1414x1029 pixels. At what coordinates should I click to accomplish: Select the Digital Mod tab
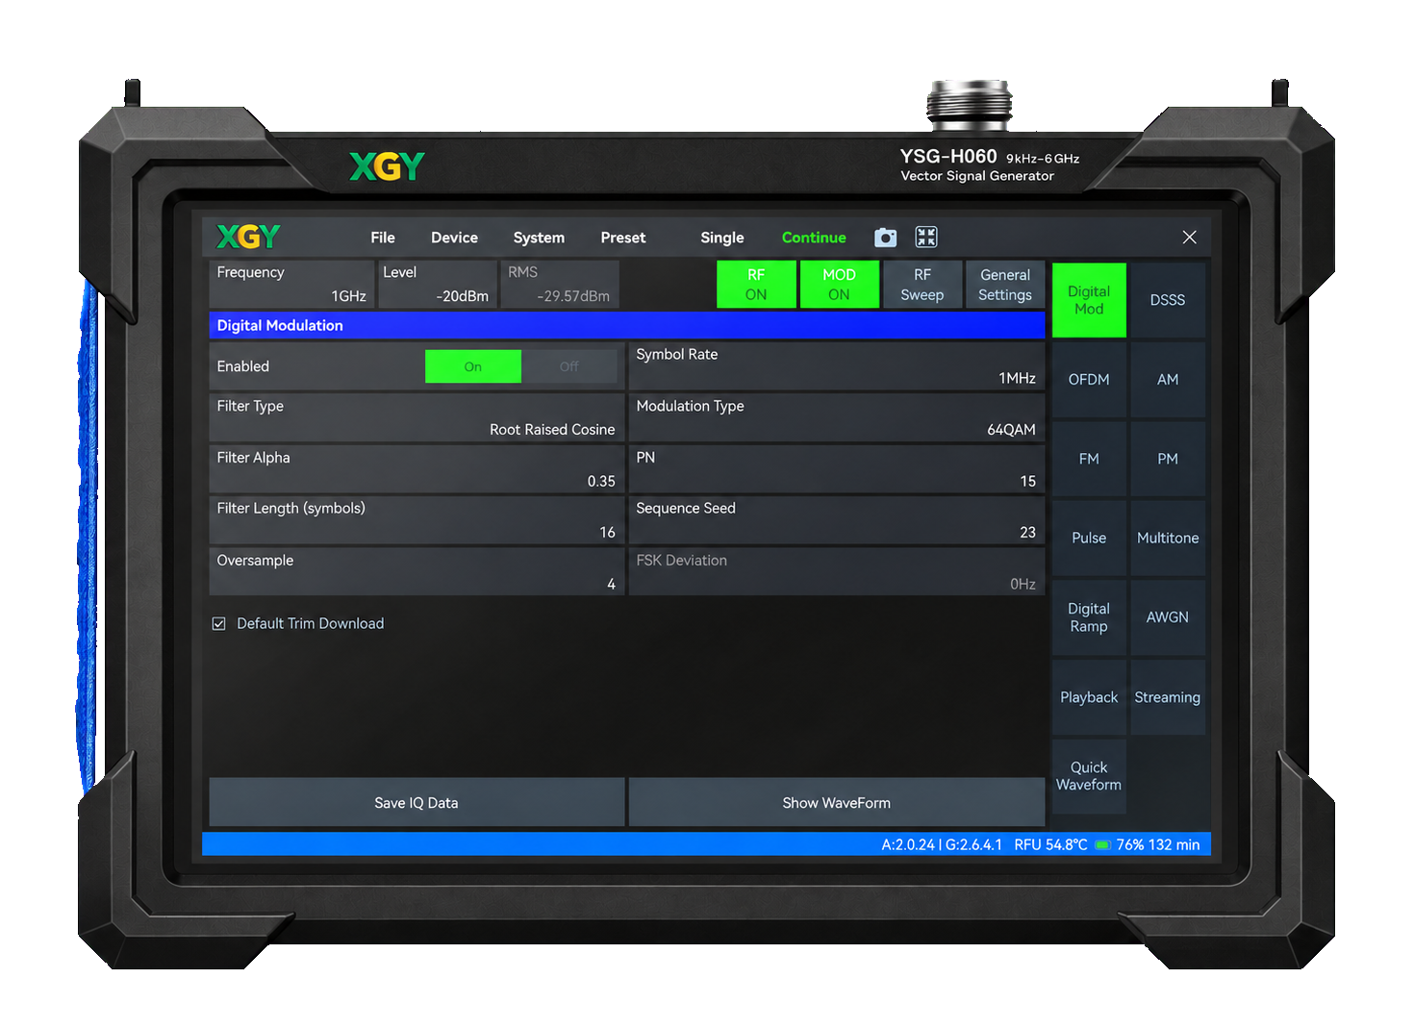click(x=1089, y=300)
